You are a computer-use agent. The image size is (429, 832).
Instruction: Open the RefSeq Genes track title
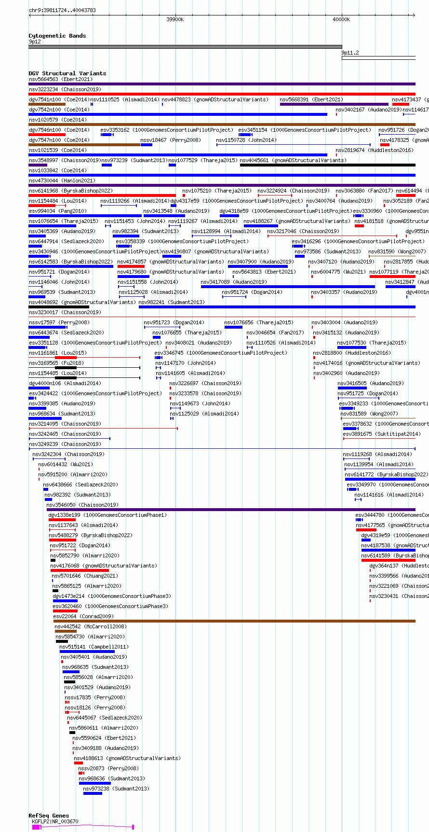tap(49, 816)
